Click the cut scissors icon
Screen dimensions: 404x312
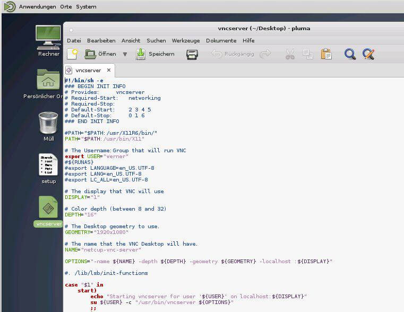pyautogui.click(x=290, y=54)
